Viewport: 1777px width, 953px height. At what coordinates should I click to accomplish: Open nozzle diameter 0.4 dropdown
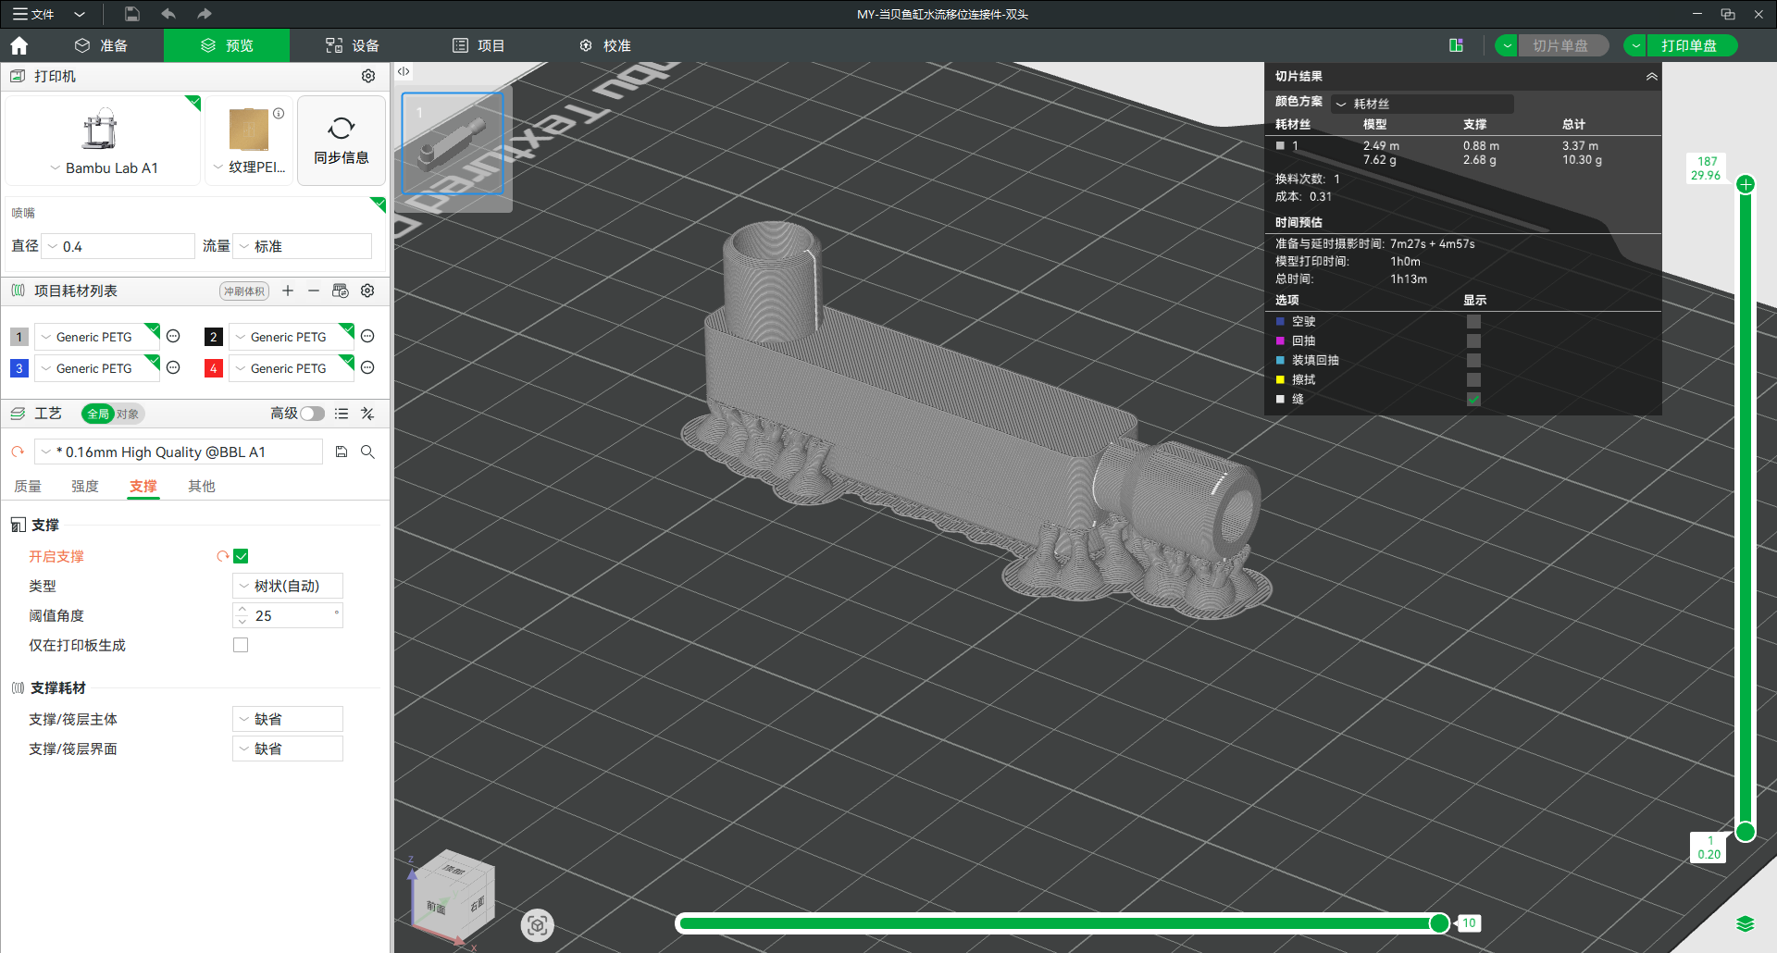118,246
